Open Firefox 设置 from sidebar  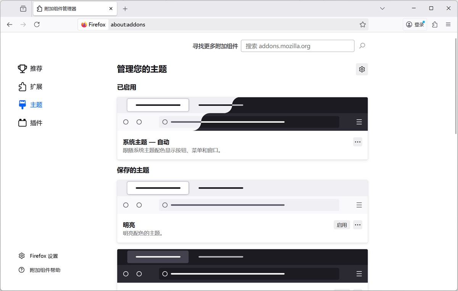point(37,256)
